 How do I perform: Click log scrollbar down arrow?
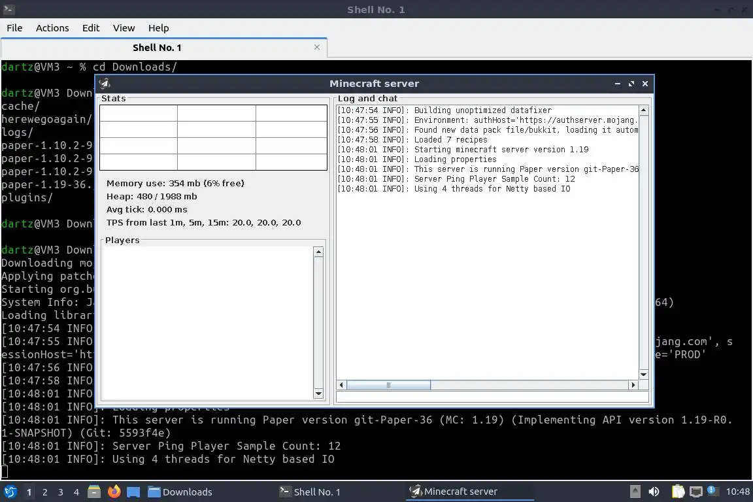click(643, 375)
